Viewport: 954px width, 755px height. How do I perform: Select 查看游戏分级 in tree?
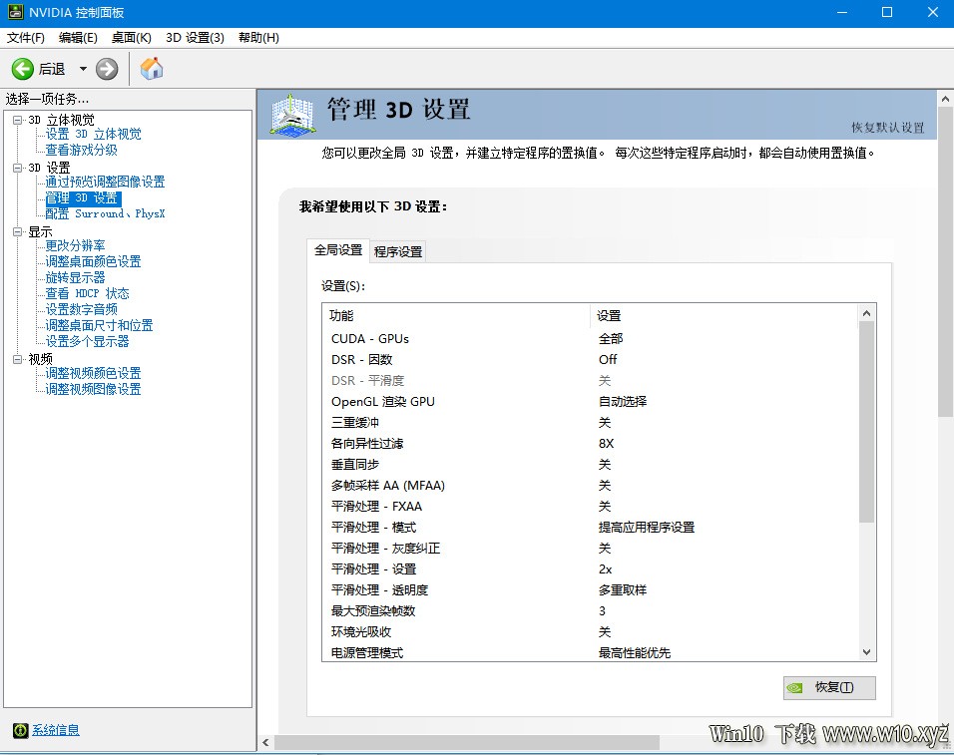coord(81,150)
